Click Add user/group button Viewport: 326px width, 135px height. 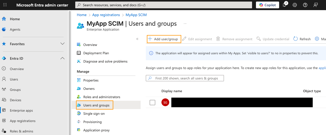point(164,39)
